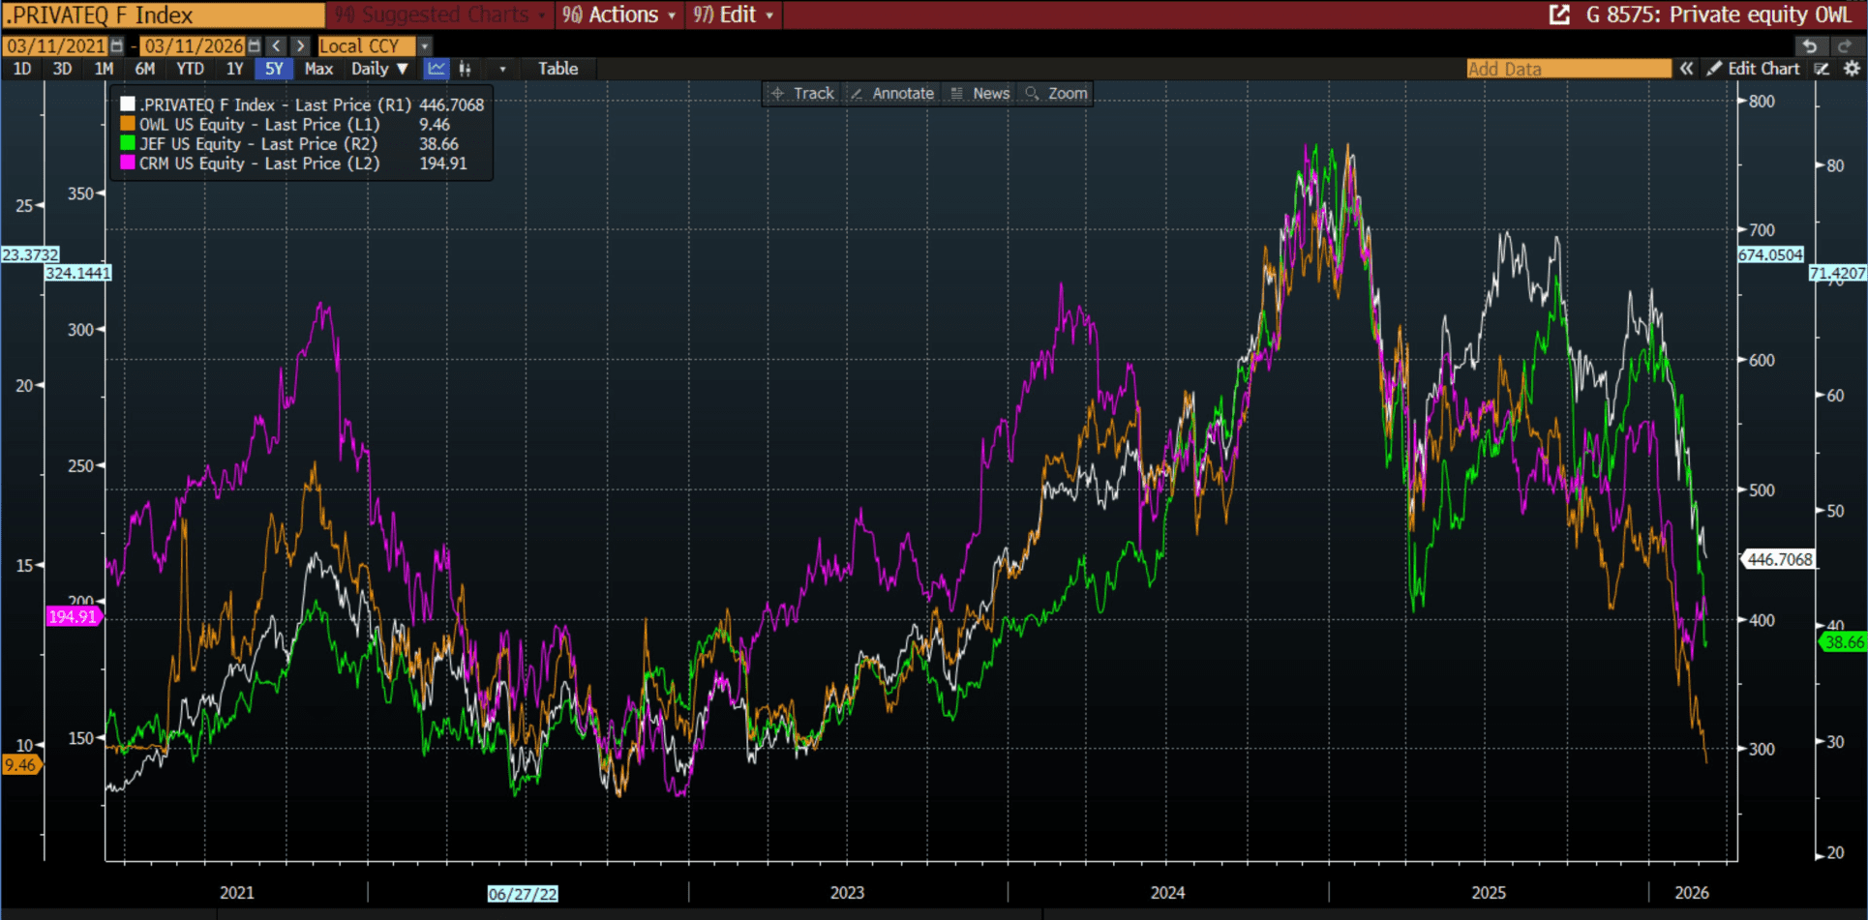Enable the Track crosshair mode

point(802,93)
